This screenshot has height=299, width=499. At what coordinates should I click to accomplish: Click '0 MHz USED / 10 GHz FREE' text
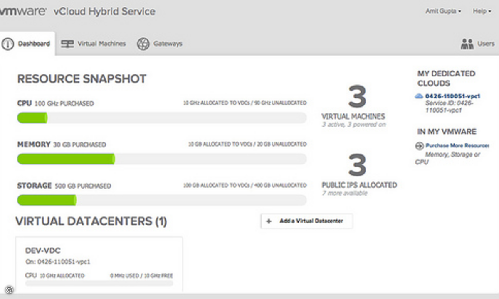(x=141, y=276)
